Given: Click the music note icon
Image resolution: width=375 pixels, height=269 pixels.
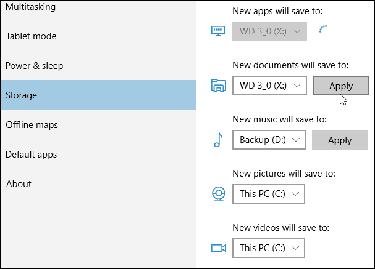Looking at the screenshot, I should coord(218,140).
